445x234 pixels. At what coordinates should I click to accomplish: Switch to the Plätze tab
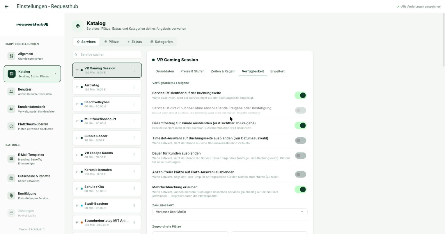[111, 42]
